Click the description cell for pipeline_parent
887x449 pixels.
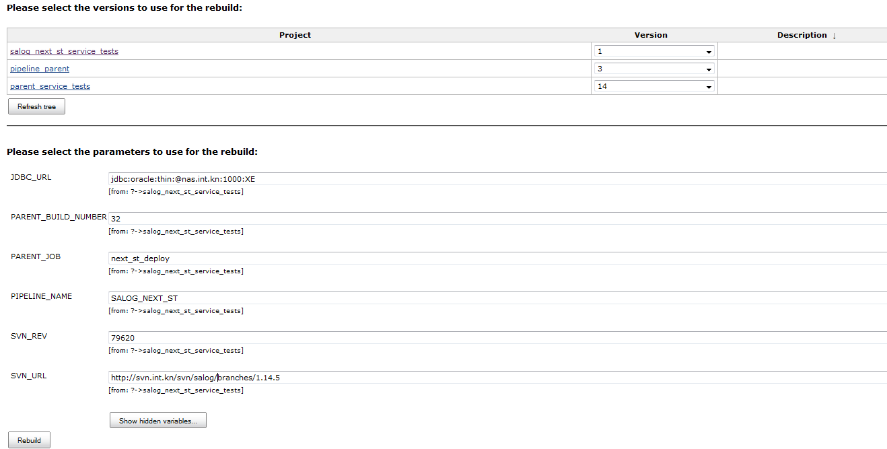tap(802, 69)
